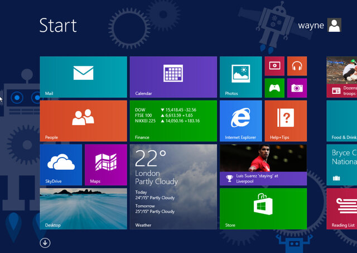Screen dimensions: 357x253
Task: Show all apps with down arrow button
Action: (x=45, y=243)
